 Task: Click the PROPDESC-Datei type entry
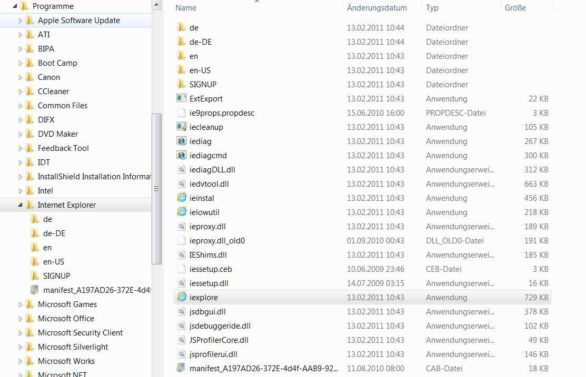click(x=455, y=113)
